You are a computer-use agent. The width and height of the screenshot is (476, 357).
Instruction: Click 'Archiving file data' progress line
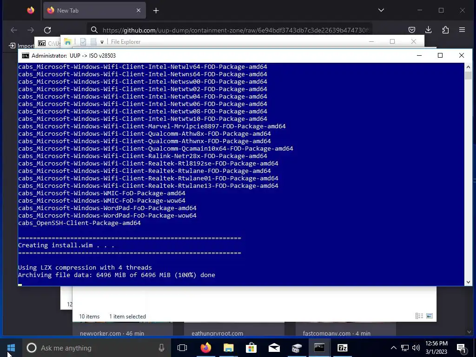point(117,275)
